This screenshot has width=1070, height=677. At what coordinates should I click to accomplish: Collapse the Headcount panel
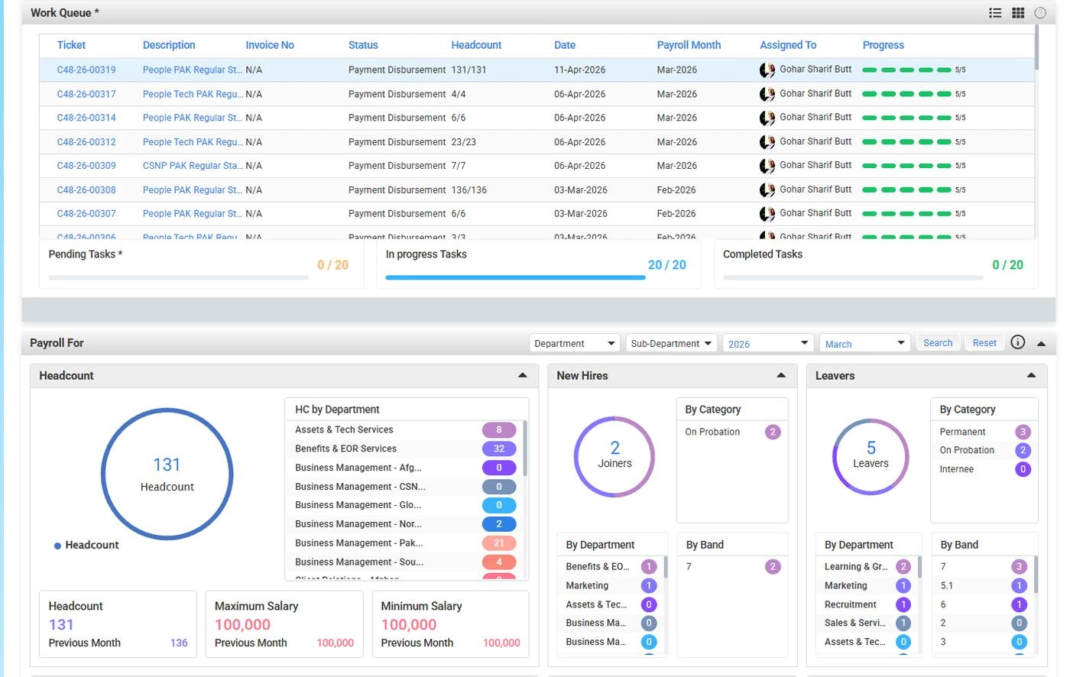point(523,375)
